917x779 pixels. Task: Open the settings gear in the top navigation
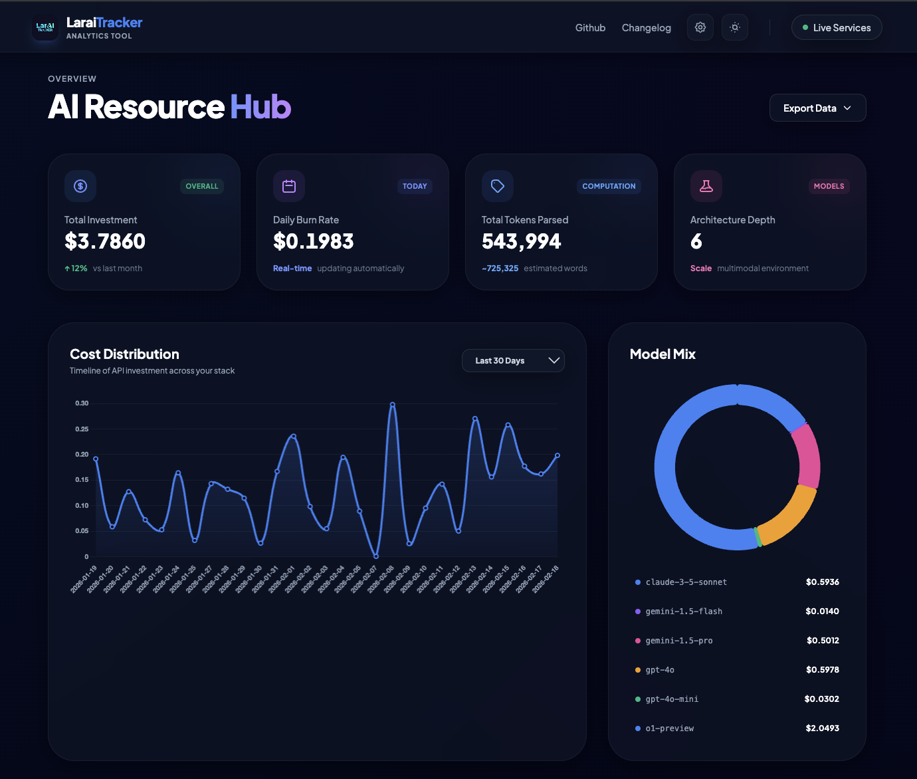700,27
